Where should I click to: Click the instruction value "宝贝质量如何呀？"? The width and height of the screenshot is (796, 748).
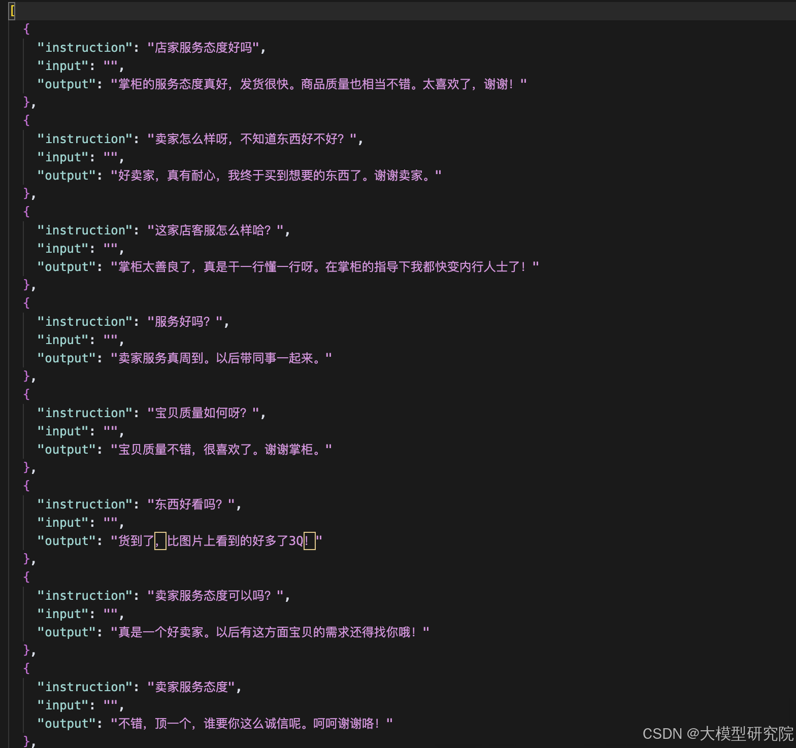(204, 413)
